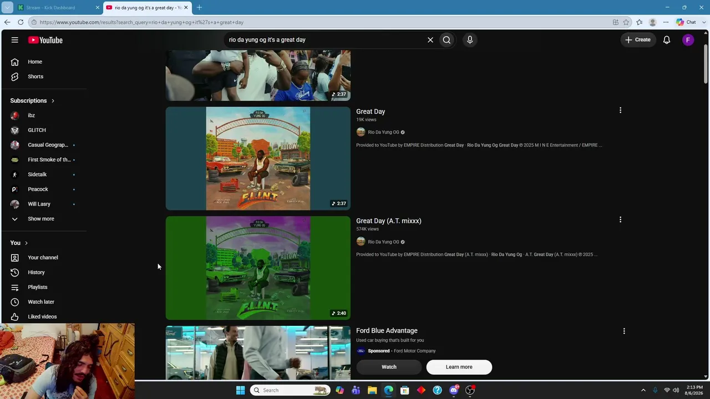
Task: Go back in the browser
Action: click(7, 22)
